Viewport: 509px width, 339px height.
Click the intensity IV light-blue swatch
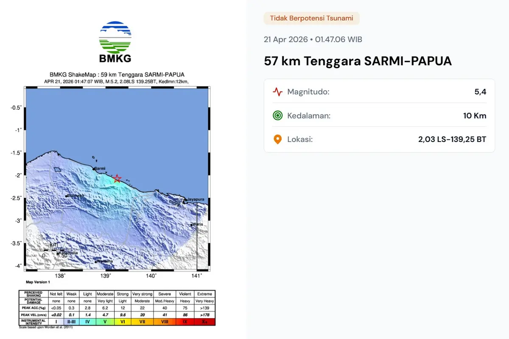coord(88,322)
